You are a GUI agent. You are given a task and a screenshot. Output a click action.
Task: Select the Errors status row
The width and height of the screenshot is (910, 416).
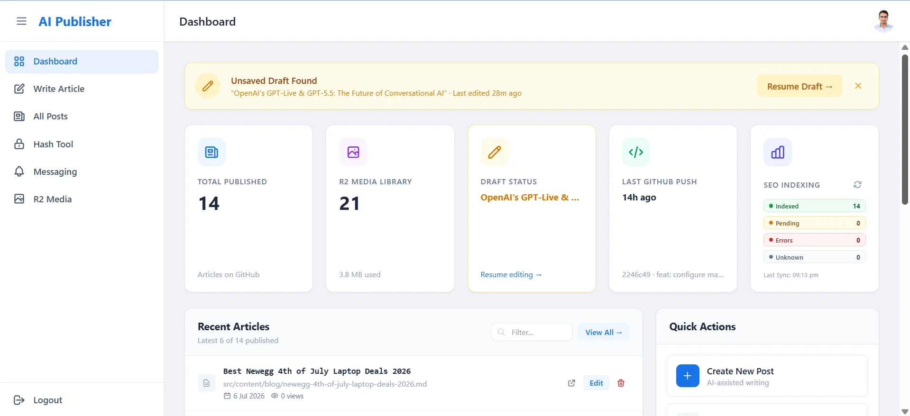(814, 240)
